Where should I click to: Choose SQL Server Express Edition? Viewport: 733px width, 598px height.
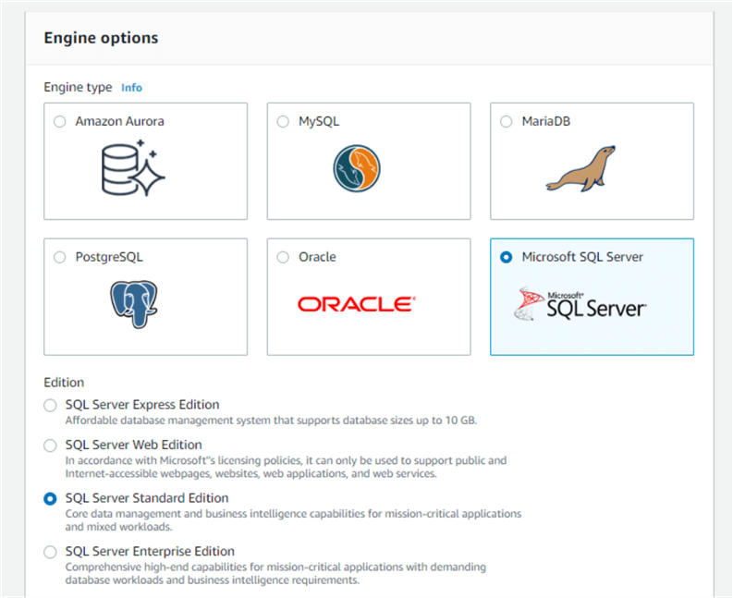pos(50,405)
